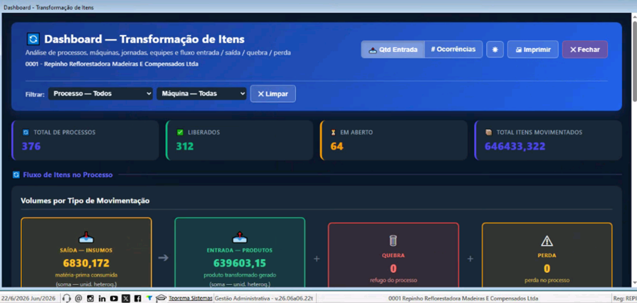Click the Saída — Insumos tray icon
This screenshot has width=637, height=303.
[x=86, y=237]
